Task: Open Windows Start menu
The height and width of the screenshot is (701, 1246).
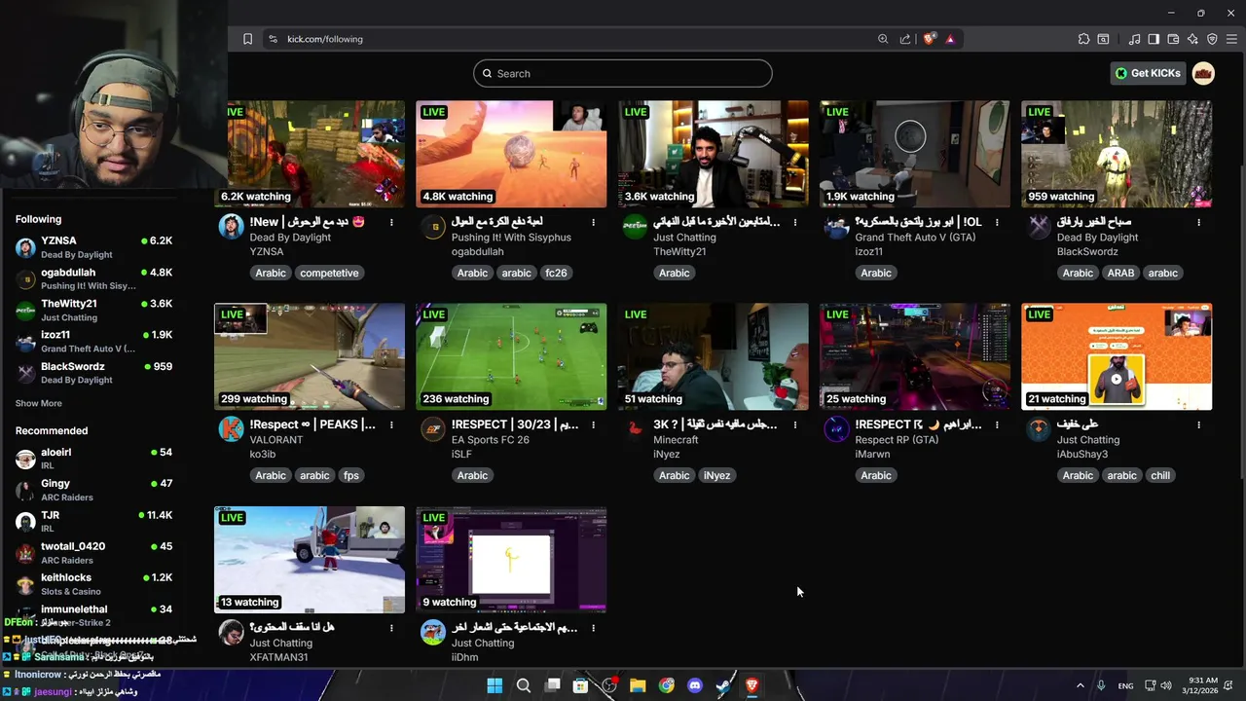Action: click(x=495, y=685)
